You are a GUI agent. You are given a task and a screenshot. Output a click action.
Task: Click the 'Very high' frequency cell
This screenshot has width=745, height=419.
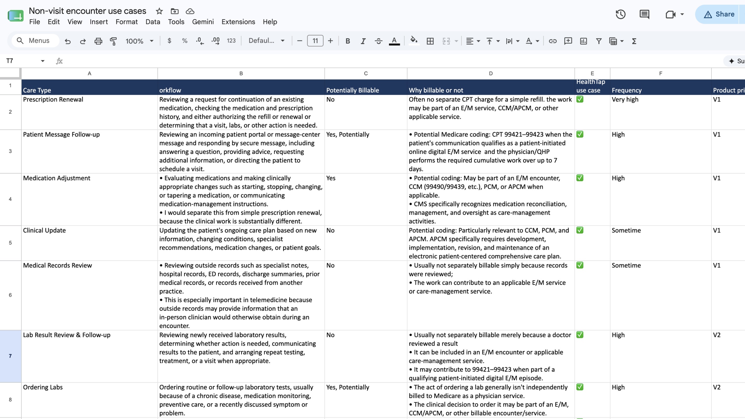(661, 112)
